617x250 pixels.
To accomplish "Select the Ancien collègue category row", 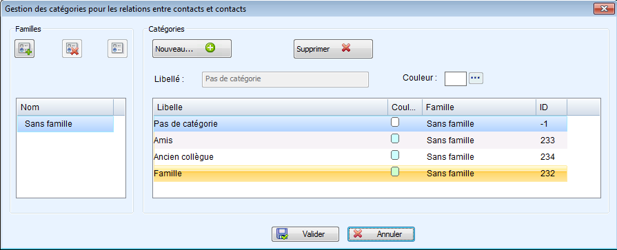I will tap(360, 157).
